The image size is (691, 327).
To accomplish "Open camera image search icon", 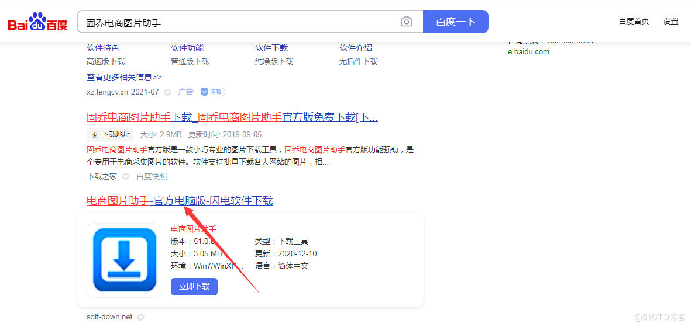I will click(x=406, y=22).
